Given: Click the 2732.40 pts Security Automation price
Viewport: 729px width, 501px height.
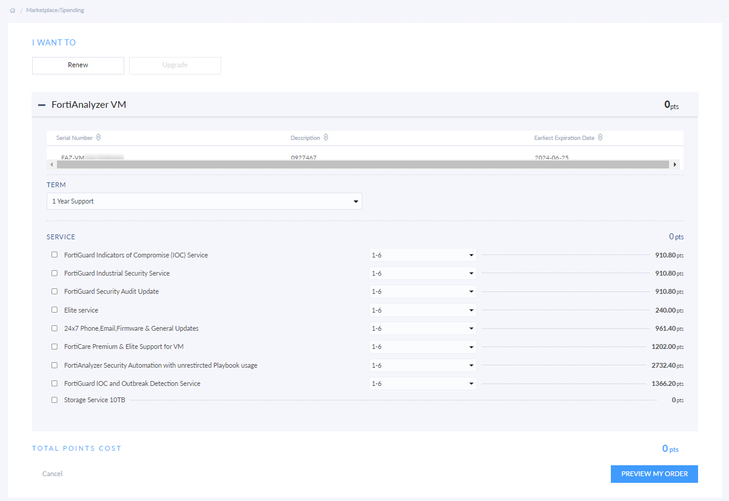Looking at the screenshot, I should click(x=667, y=365).
